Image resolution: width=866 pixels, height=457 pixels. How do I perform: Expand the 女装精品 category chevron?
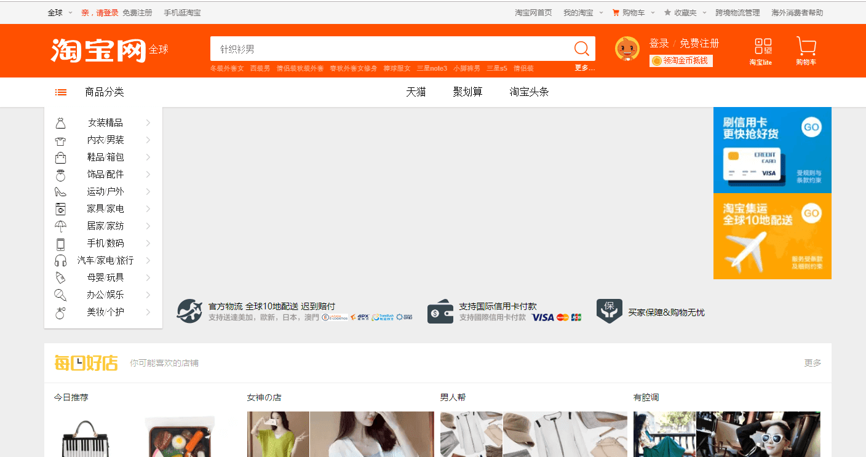point(148,123)
